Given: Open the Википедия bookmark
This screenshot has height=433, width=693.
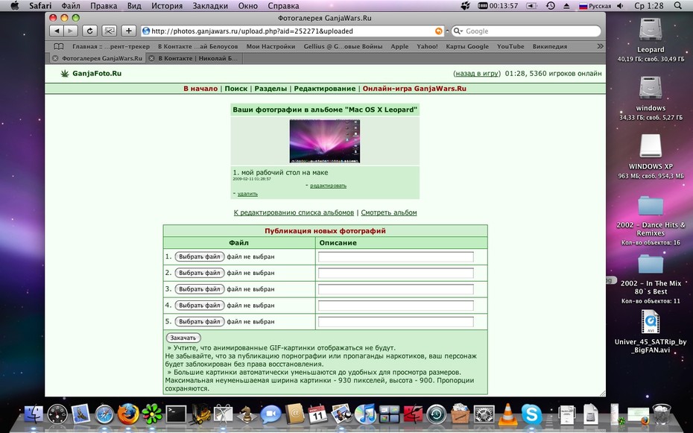Looking at the screenshot, I should [x=549, y=46].
